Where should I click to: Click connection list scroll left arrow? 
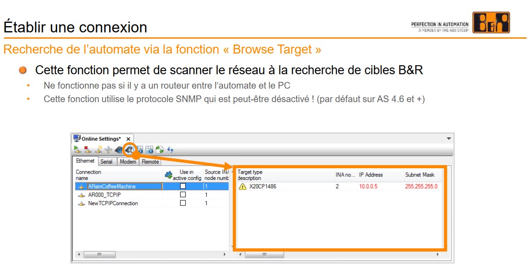(79, 255)
